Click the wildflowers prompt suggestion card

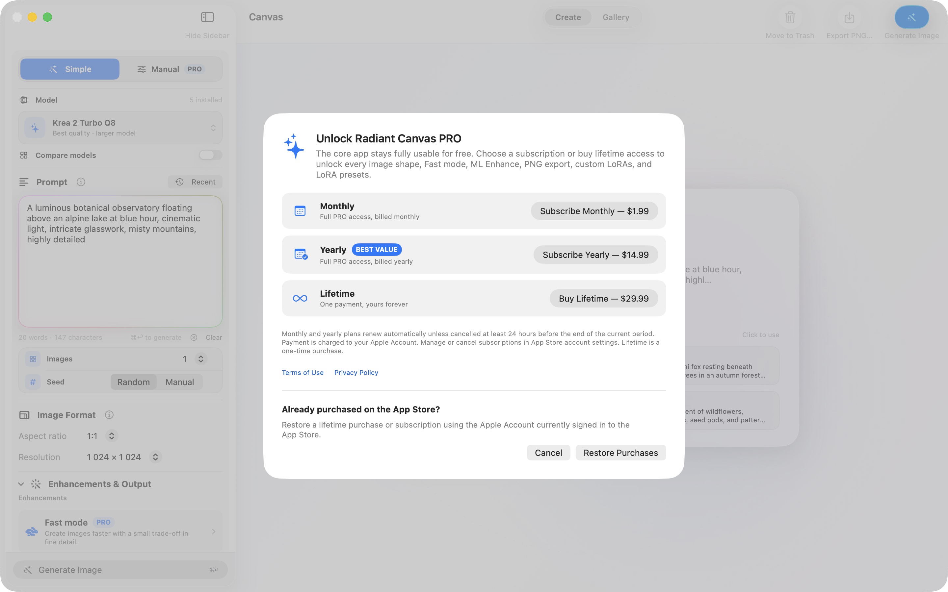(732, 410)
